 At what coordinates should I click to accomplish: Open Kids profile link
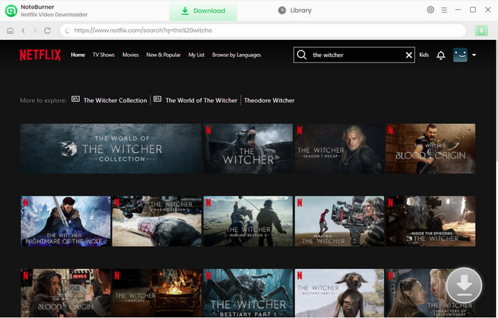424,55
